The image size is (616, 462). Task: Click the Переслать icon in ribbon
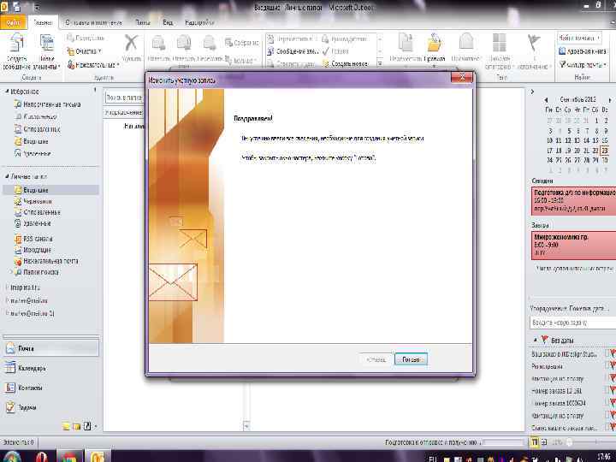(x=210, y=48)
